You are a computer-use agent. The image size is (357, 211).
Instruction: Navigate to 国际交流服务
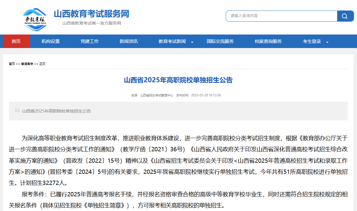(220, 41)
